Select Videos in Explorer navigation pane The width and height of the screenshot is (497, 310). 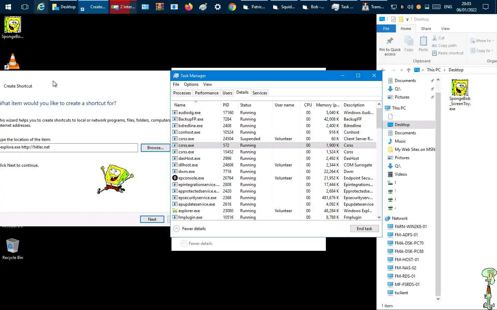coord(401,174)
